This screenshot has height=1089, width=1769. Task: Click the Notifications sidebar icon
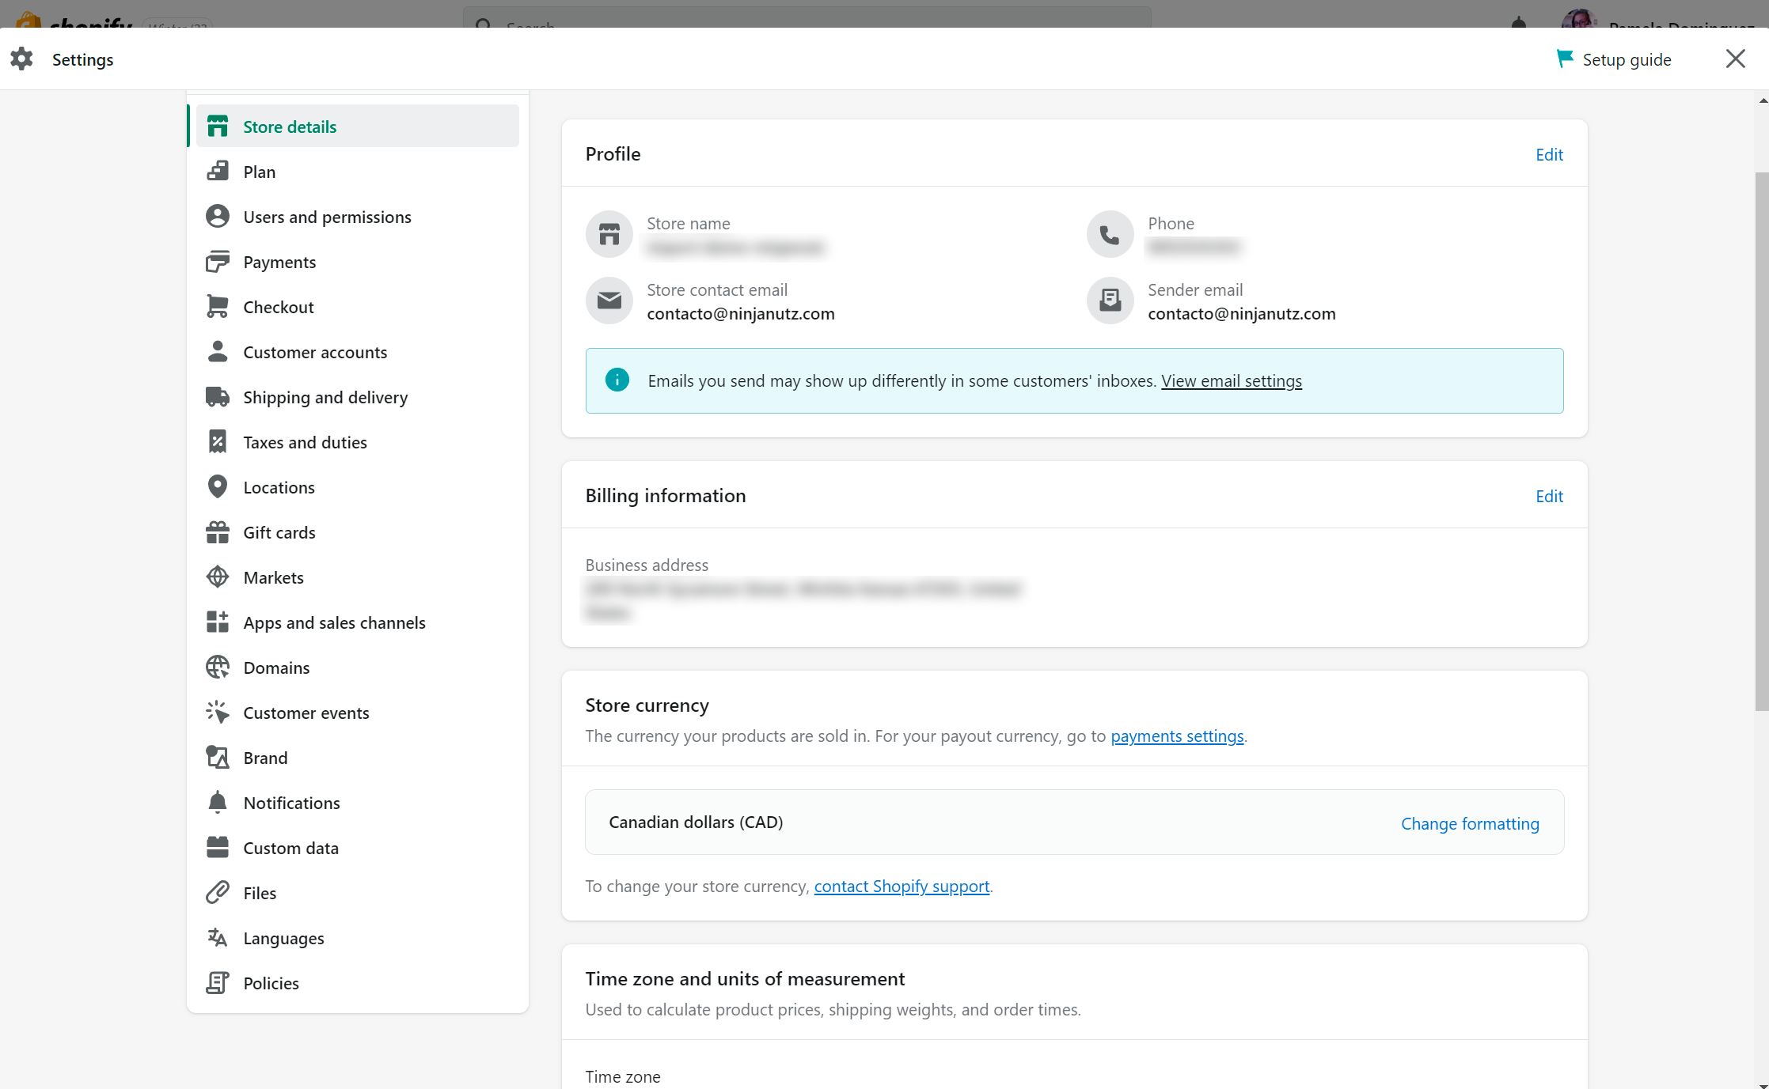218,801
